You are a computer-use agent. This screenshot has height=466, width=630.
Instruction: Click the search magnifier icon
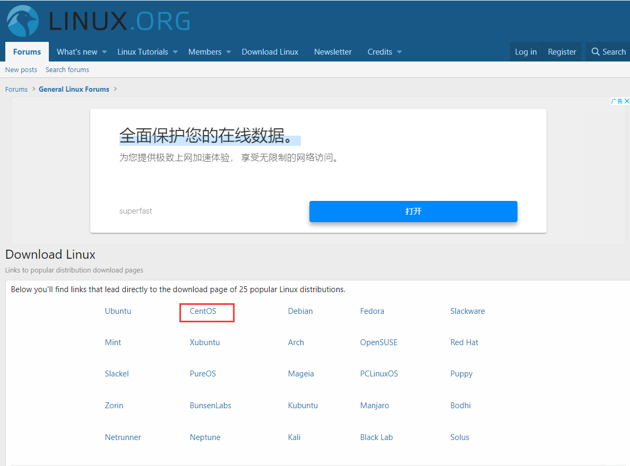coord(596,52)
